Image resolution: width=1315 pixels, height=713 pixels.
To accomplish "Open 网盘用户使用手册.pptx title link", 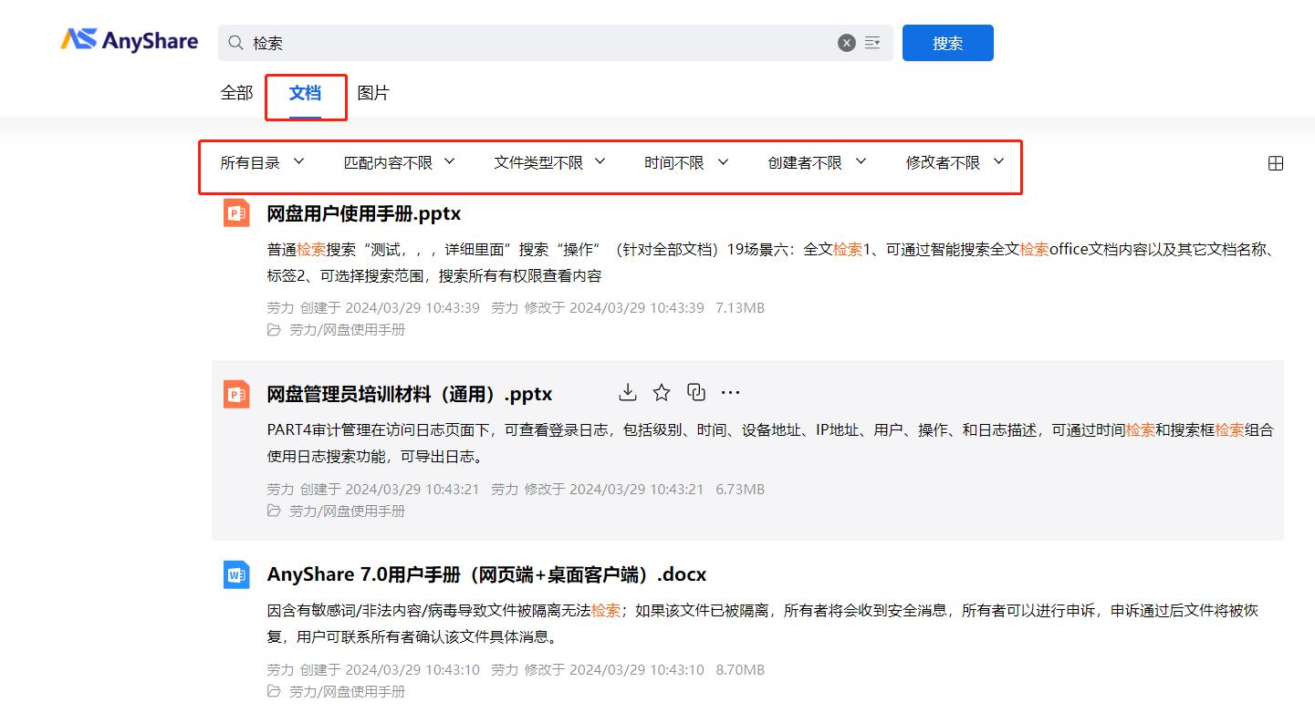I will pyautogui.click(x=363, y=213).
